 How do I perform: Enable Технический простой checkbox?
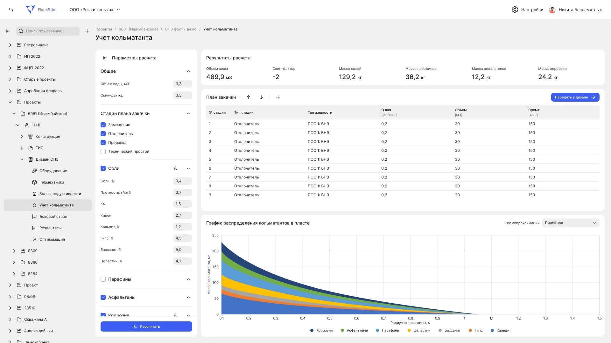(103, 151)
